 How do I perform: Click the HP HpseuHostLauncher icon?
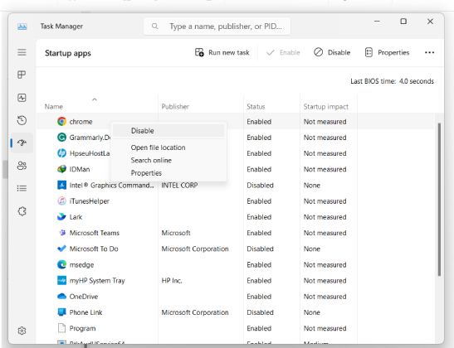coord(61,153)
